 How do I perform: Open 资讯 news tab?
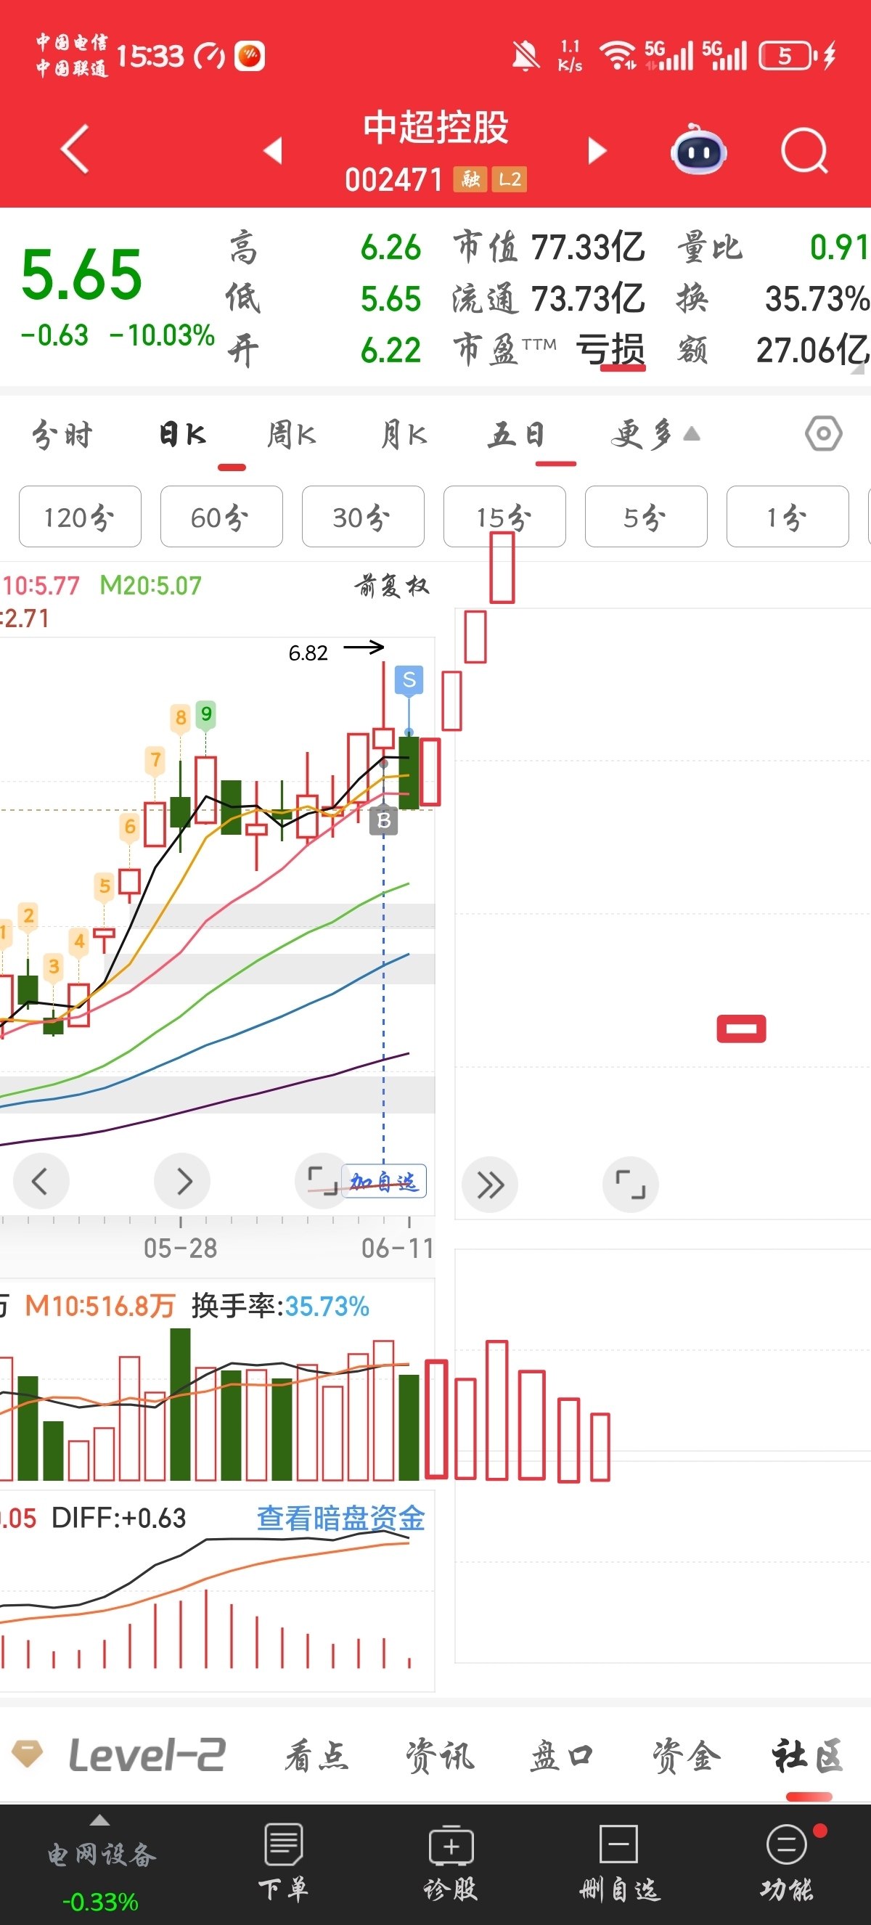coord(440,1755)
